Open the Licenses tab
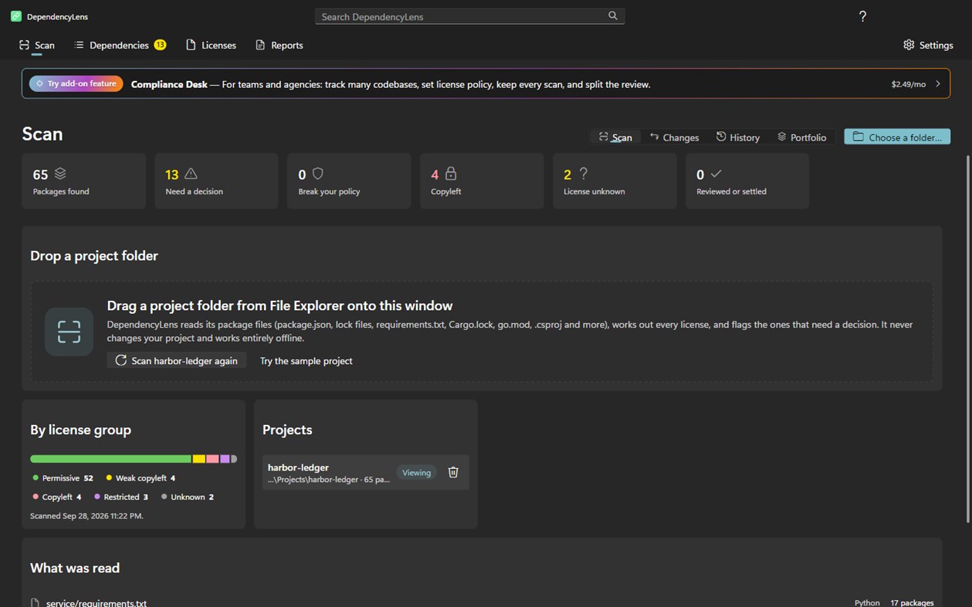The width and height of the screenshot is (972, 607). [212, 45]
